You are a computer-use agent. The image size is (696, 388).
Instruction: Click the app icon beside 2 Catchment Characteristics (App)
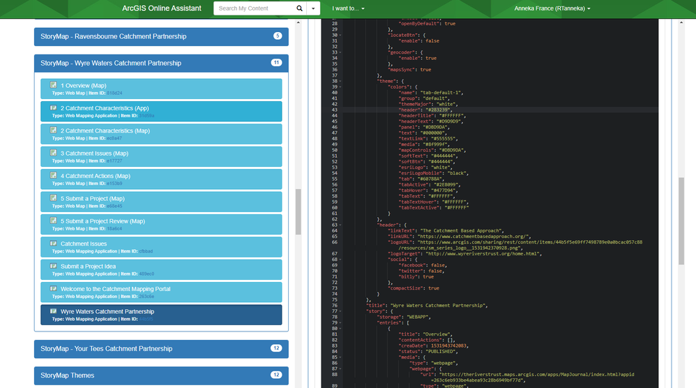53,107
